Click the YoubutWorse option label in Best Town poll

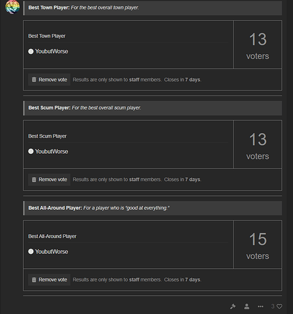pos(51,51)
